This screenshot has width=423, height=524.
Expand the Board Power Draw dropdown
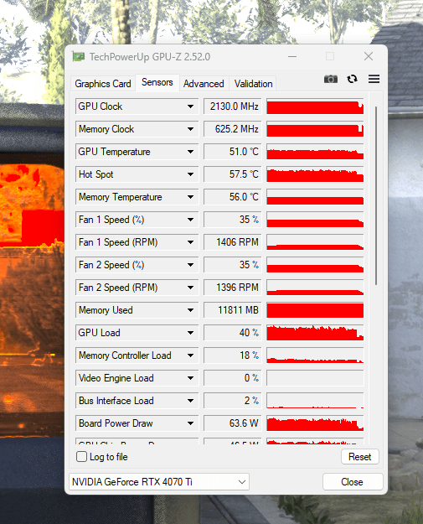point(190,423)
